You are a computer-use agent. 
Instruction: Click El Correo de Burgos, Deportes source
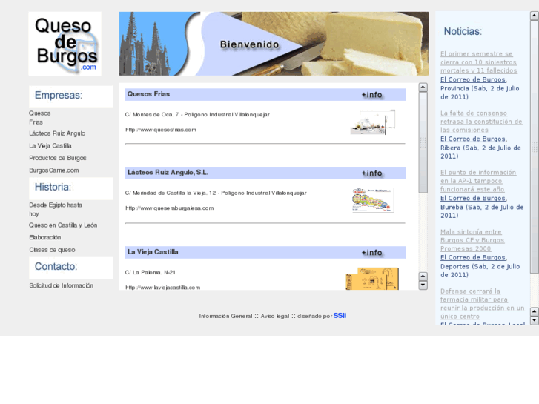pos(474,258)
